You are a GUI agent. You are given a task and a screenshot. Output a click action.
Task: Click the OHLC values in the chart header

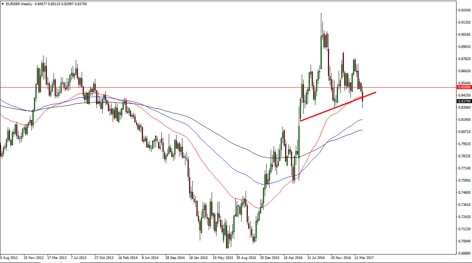point(61,4)
